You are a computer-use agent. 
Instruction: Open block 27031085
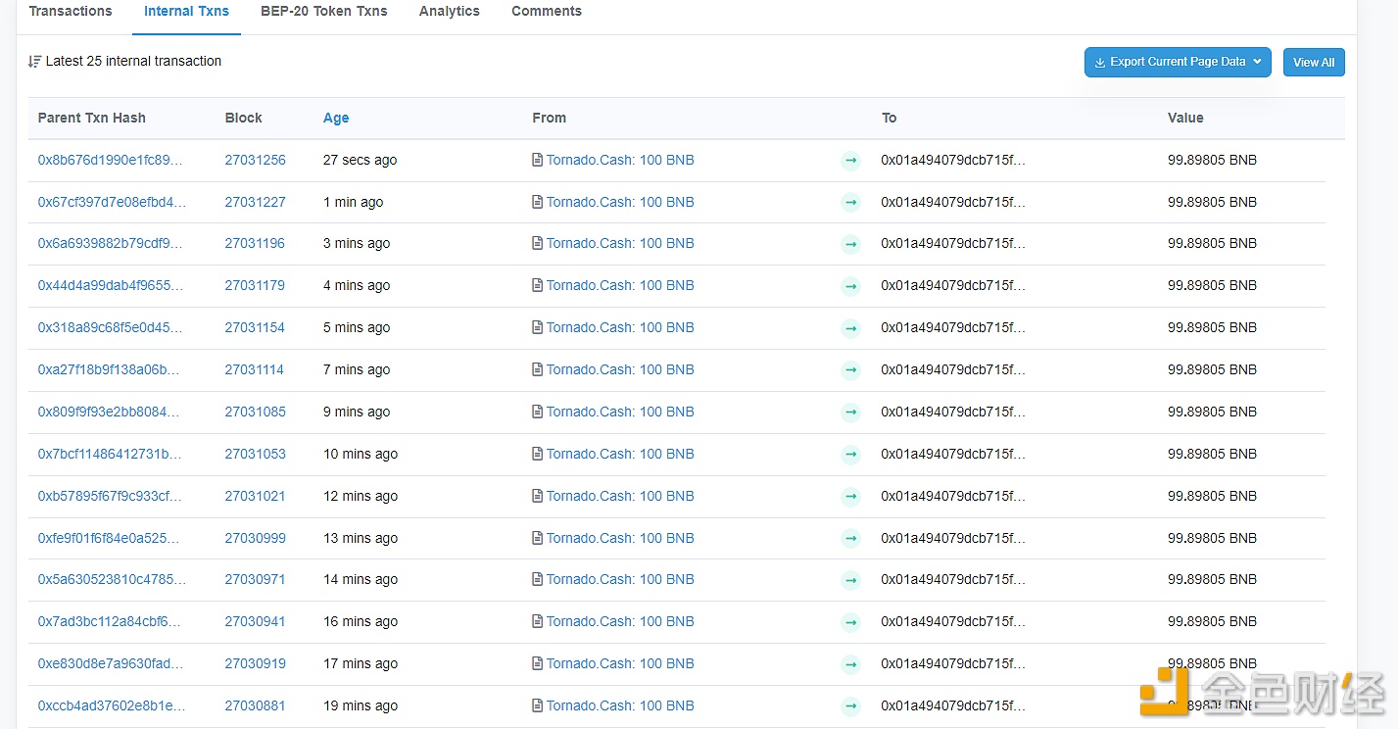(255, 412)
